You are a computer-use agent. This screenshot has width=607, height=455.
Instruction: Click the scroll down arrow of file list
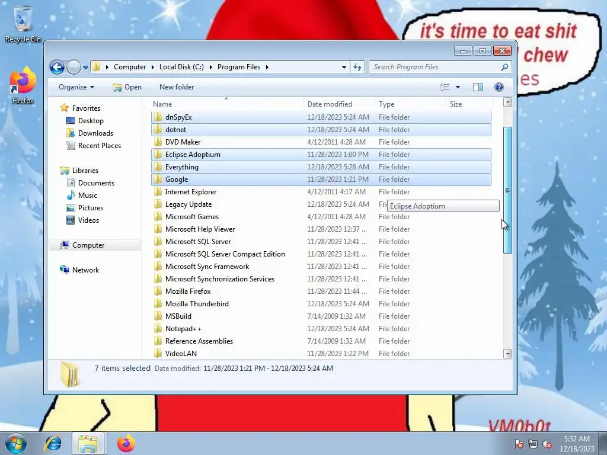coord(507,354)
